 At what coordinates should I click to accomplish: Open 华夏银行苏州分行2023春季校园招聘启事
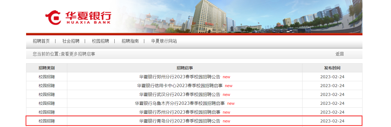[179, 112]
